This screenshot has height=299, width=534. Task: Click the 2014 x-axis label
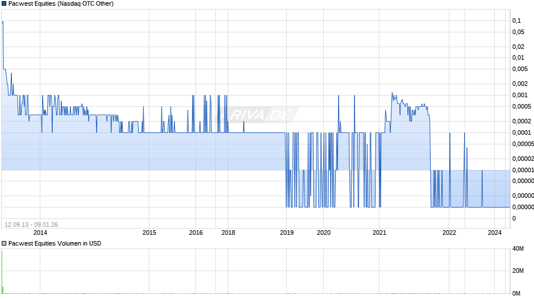pyautogui.click(x=40, y=232)
